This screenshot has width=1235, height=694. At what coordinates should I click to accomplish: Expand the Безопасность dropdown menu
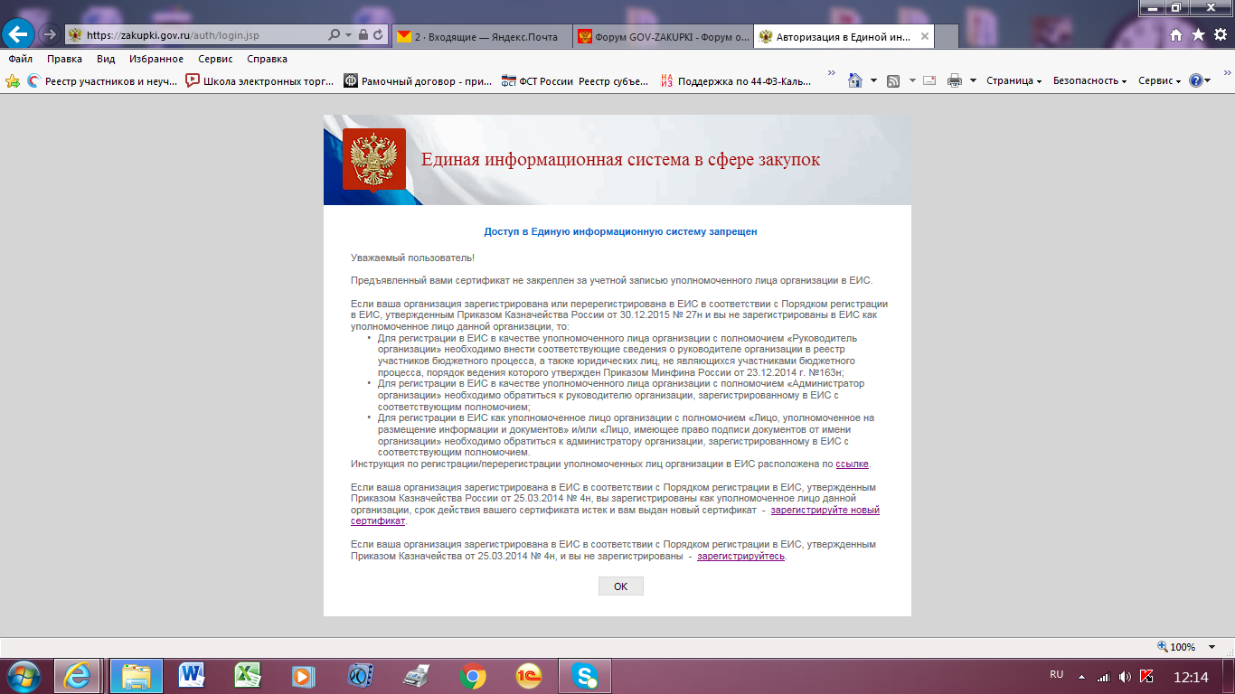(x=1089, y=80)
